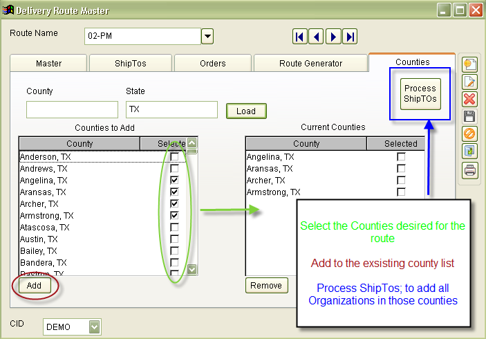Viewport: 486px width, 339px height.
Task: Click the orange cancel icon
Action: 469,134
